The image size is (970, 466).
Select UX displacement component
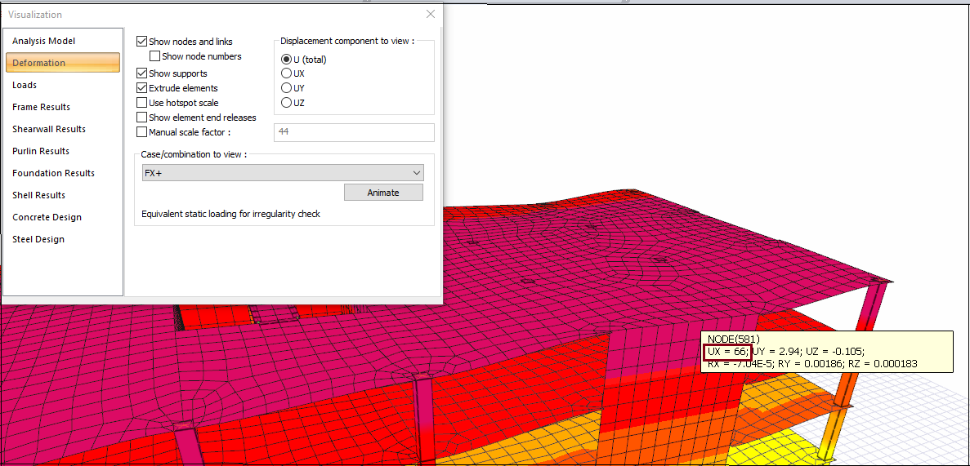click(x=286, y=73)
